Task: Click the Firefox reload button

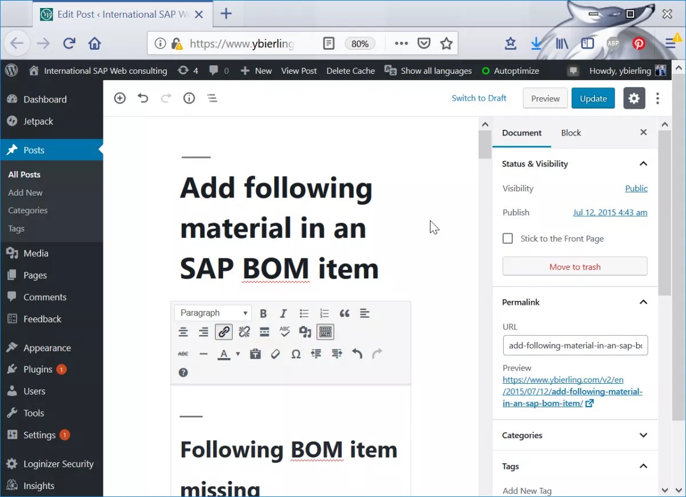Action: click(x=69, y=43)
